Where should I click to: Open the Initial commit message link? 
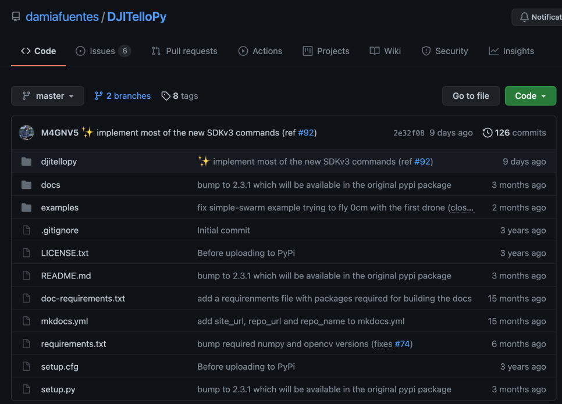point(223,230)
